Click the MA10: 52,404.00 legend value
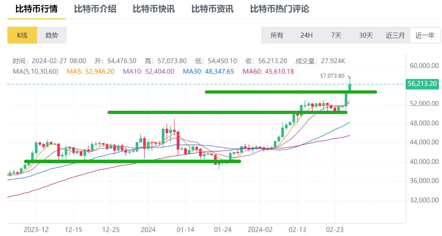442x236 pixels. (x=148, y=71)
